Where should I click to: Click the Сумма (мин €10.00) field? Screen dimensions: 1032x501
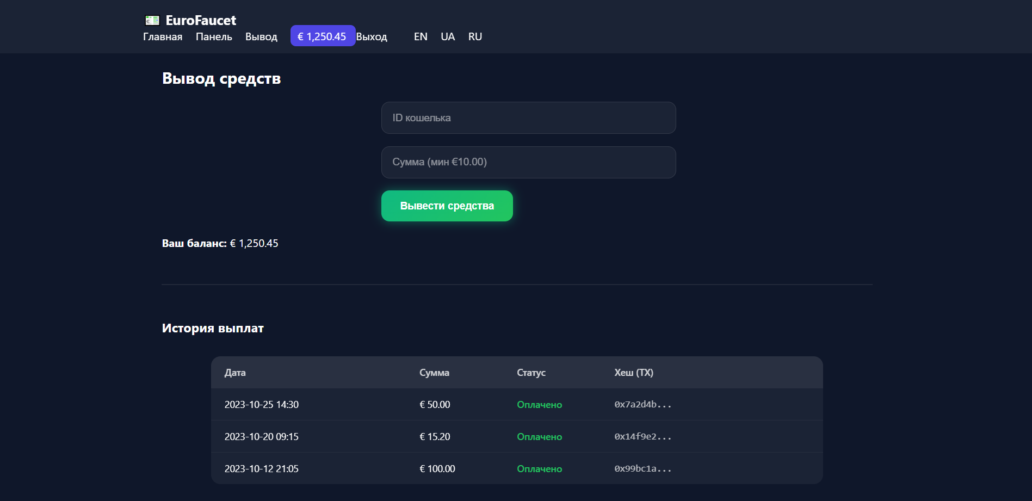(x=528, y=162)
